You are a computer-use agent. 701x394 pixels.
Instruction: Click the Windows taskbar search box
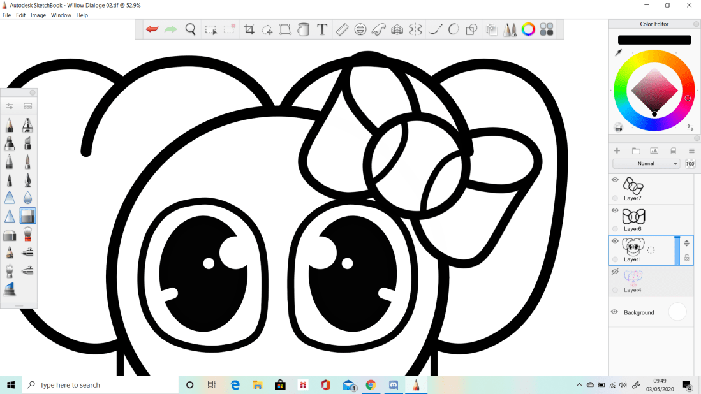(101, 385)
